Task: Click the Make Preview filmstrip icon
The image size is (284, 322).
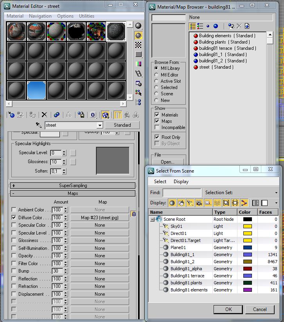Action: 138,73
